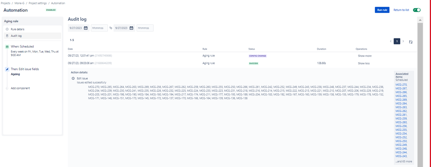The height and width of the screenshot is (167, 431).
Task: Open the Return to list link
Action: (x=401, y=10)
